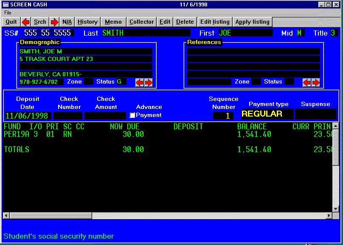
Task: Click the Mid initial field
Action: [301, 33]
